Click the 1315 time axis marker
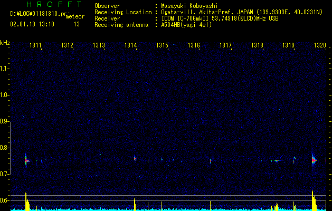Screen dimensions: 332x211 [162, 45]
